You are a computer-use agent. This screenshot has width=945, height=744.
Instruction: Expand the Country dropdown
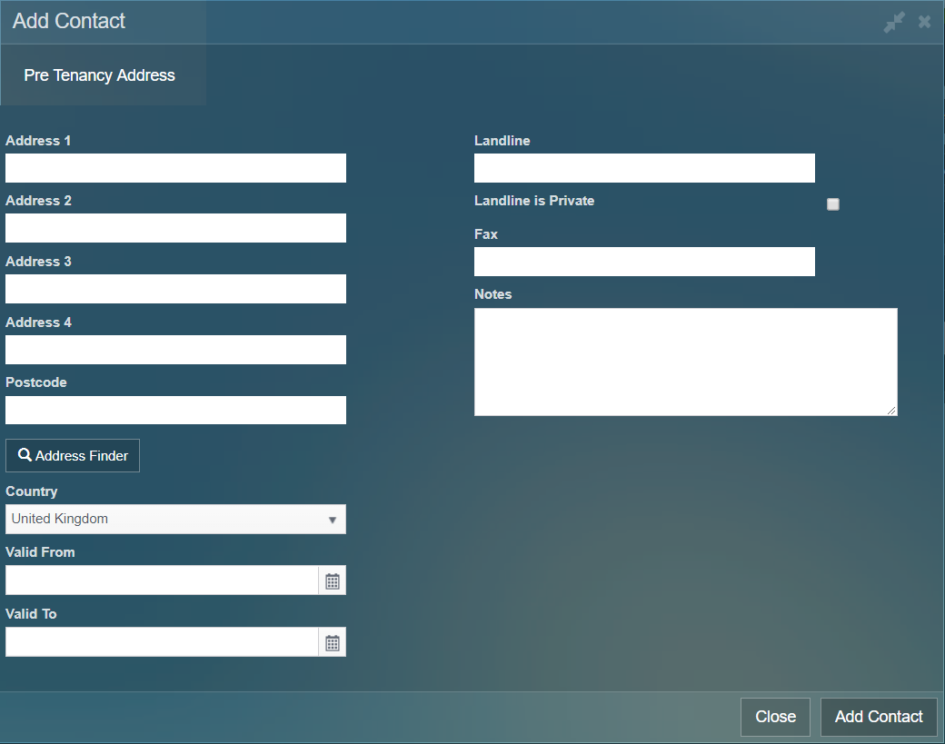(175, 520)
